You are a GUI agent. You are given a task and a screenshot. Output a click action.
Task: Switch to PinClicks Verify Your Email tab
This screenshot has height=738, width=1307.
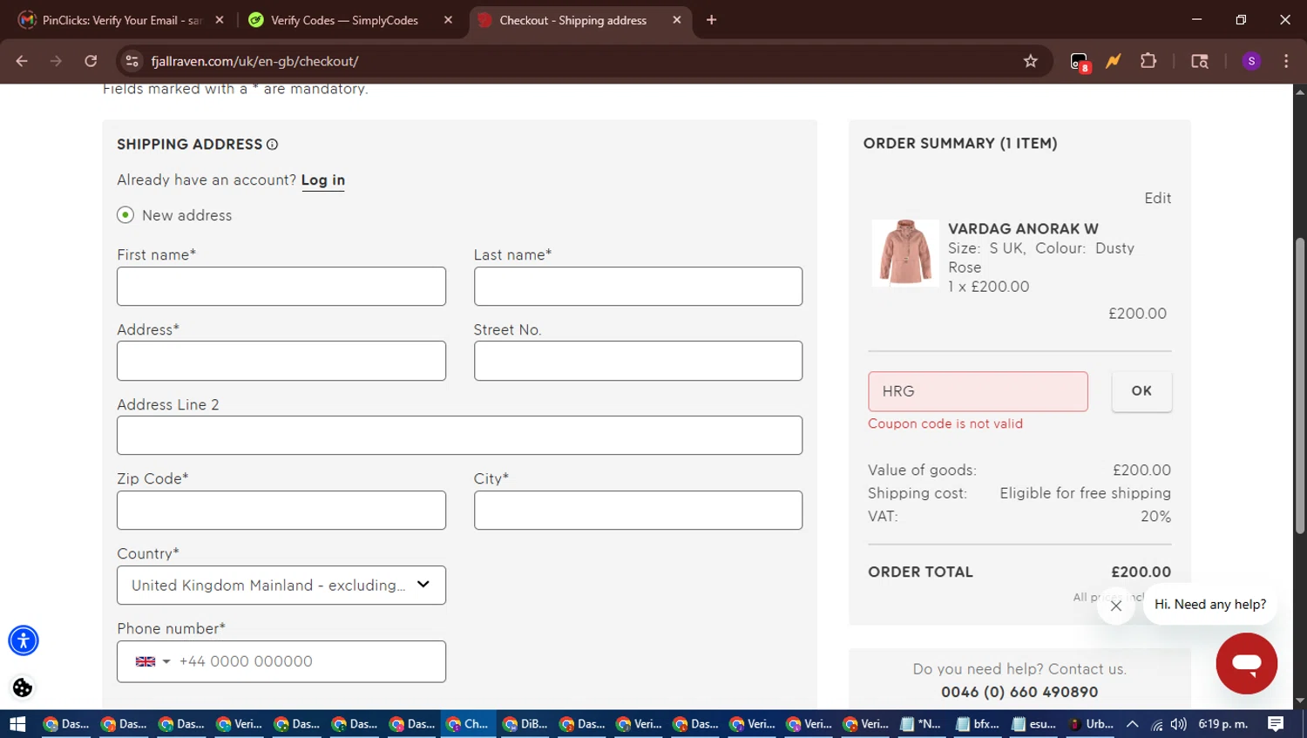tap(122, 20)
